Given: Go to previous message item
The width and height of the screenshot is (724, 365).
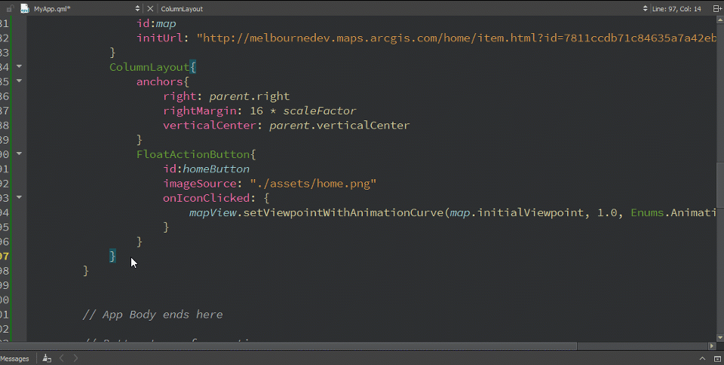Looking at the screenshot, I should tap(62, 358).
